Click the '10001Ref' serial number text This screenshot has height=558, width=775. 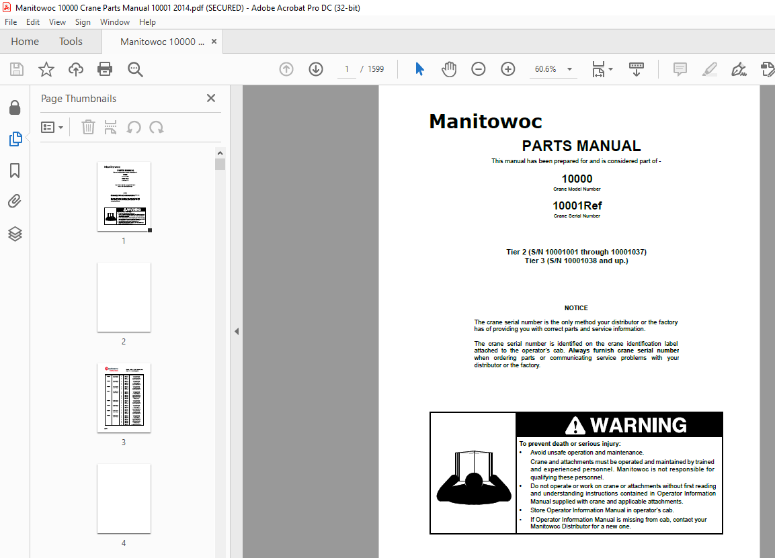[577, 206]
